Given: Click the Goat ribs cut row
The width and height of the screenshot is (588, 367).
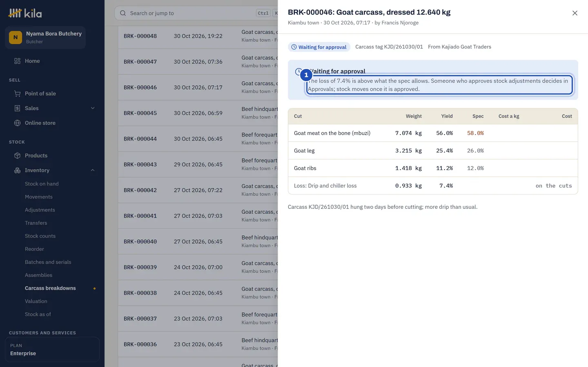Looking at the screenshot, I should coord(433,168).
